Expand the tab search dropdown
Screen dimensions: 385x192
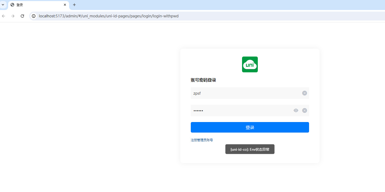(3, 5)
